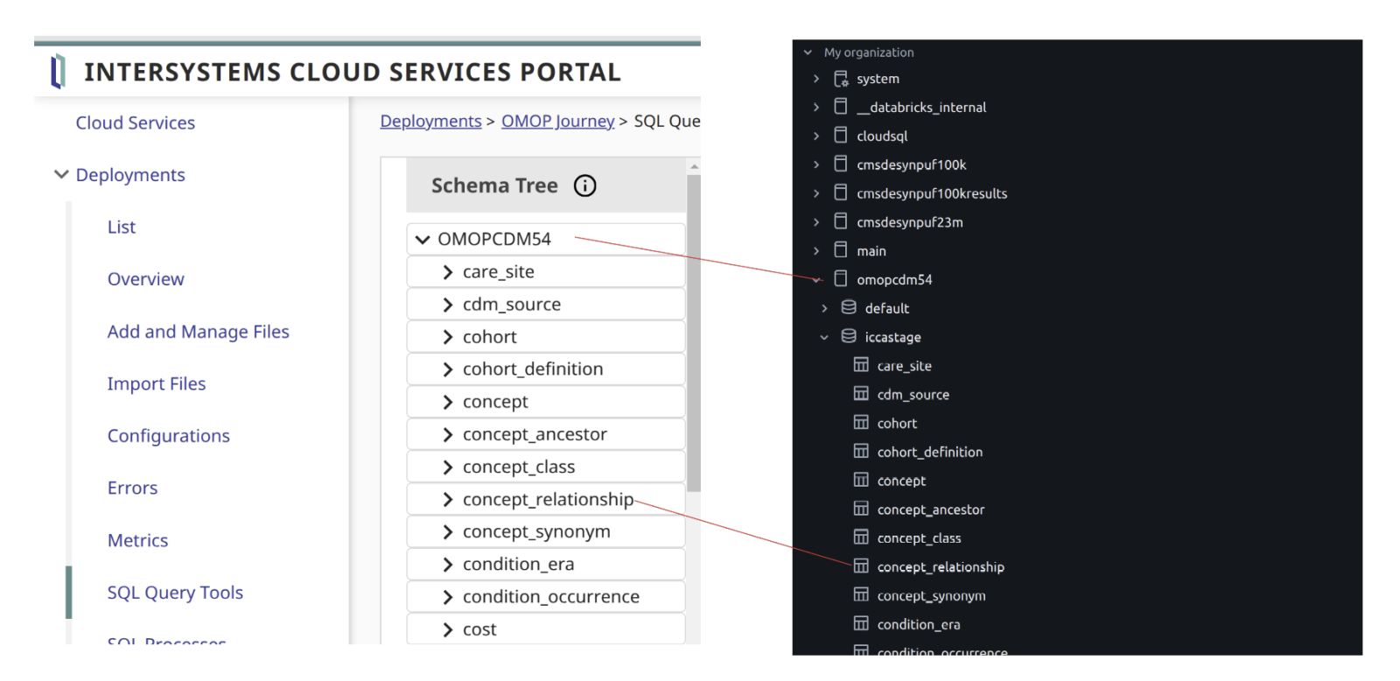Collapse the My organization tree
Screen dimensions: 1400x681
pyautogui.click(x=808, y=53)
